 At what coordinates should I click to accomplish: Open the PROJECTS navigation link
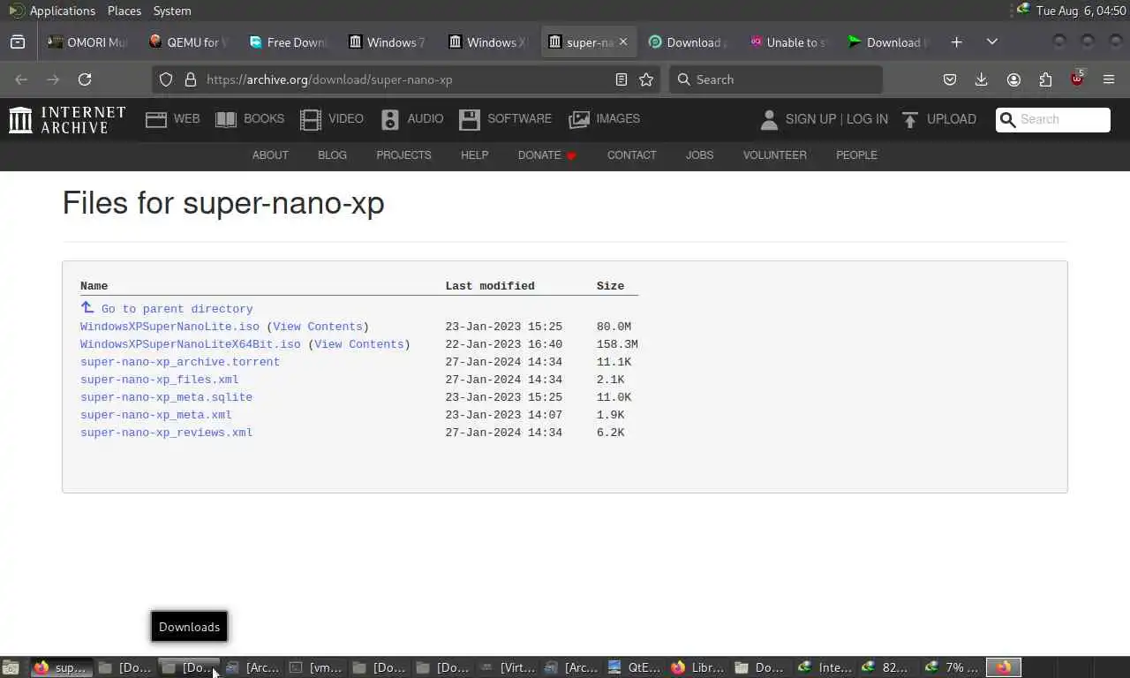(x=403, y=155)
